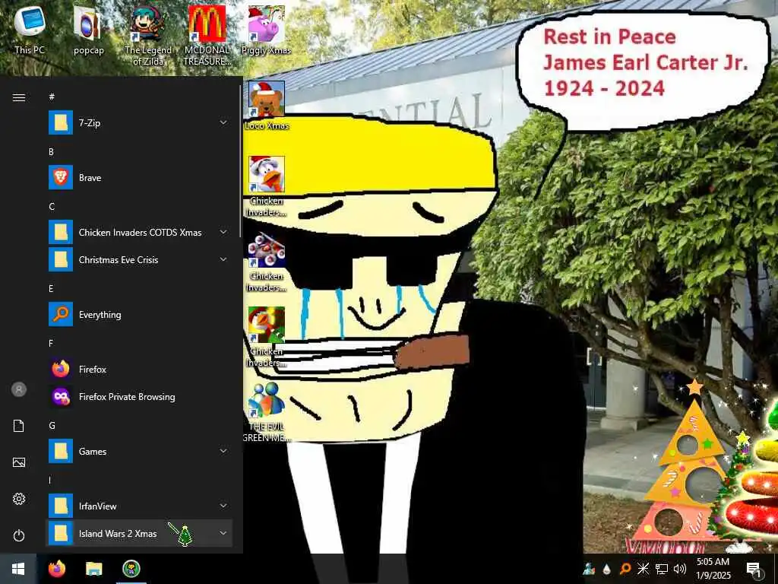This screenshot has width=778, height=584.
Task: Expand the 7-Zip folder chevron
Action: pos(223,122)
